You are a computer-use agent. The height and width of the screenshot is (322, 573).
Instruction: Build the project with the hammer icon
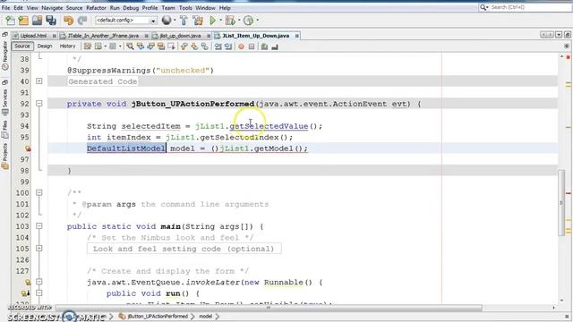tap(184, 21)
